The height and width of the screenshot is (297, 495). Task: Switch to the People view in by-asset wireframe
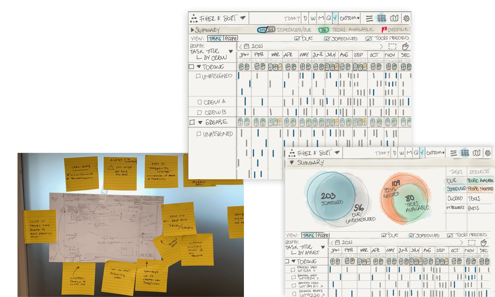pyautogui.click(x=323, y=235)
